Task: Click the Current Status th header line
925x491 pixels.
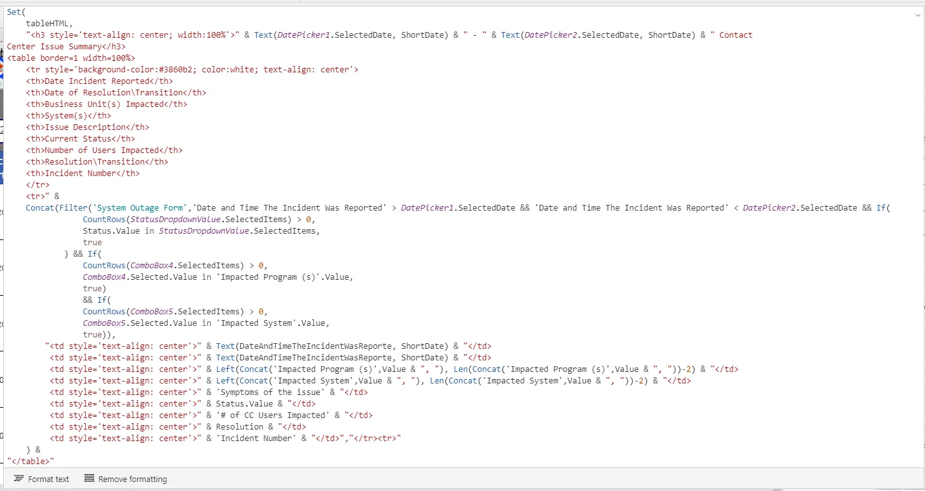Action: click(x=81, y=138)
